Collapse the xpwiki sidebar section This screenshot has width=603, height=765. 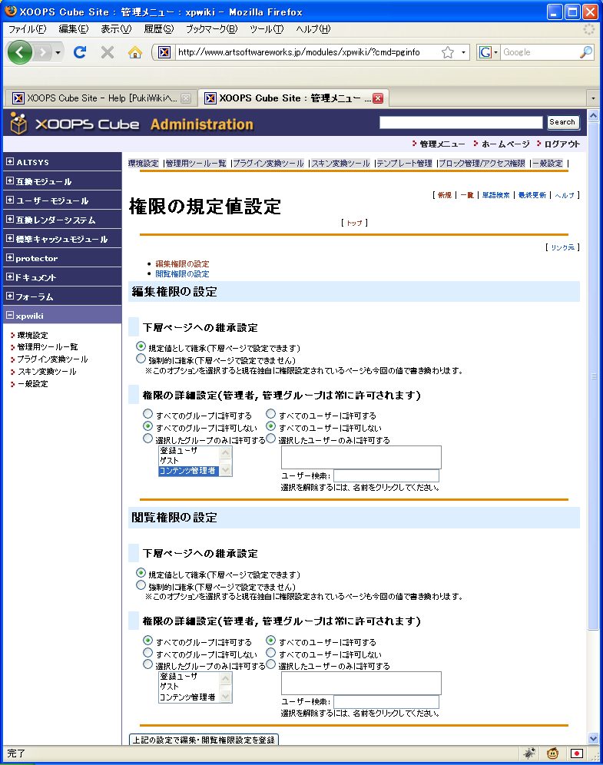[x=10, y=315]
